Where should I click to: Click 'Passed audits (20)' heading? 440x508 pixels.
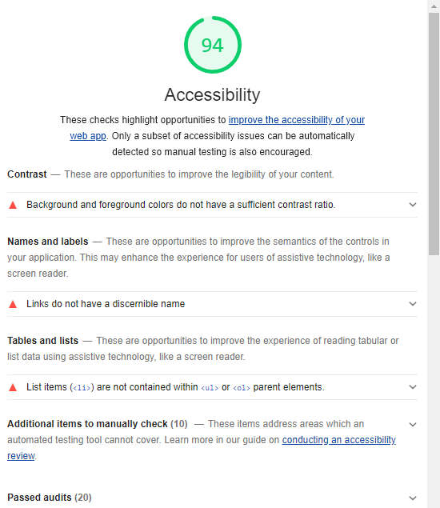(50, 498)
